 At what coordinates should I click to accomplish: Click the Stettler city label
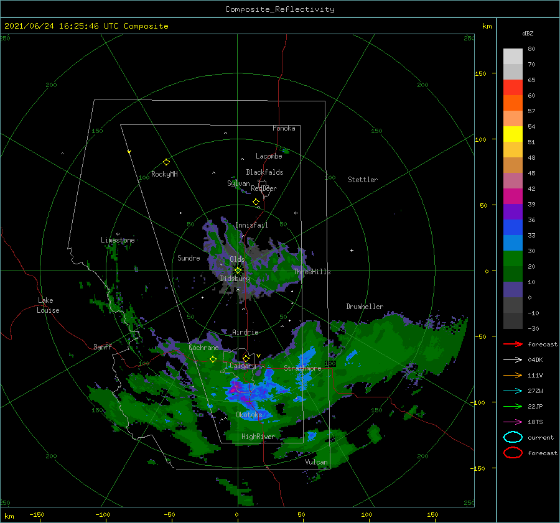(363, 180)
